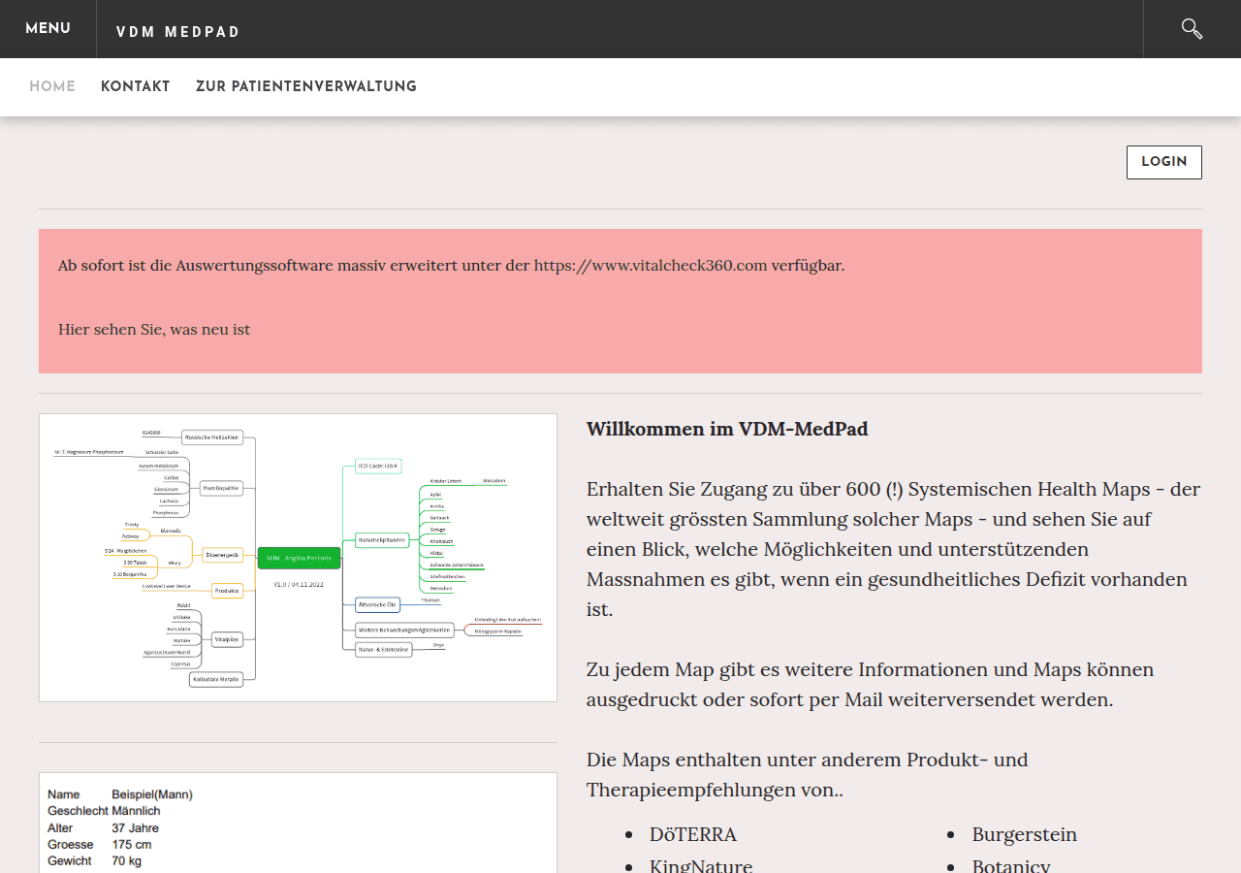Click the KingNature list entry
1241x873 pixels.
point(701,865)
